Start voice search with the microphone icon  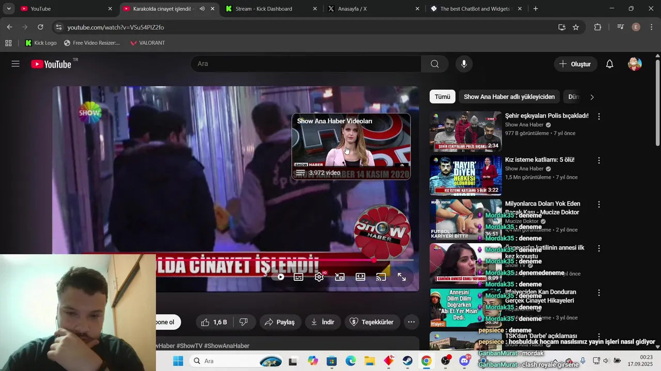(464, 64)
